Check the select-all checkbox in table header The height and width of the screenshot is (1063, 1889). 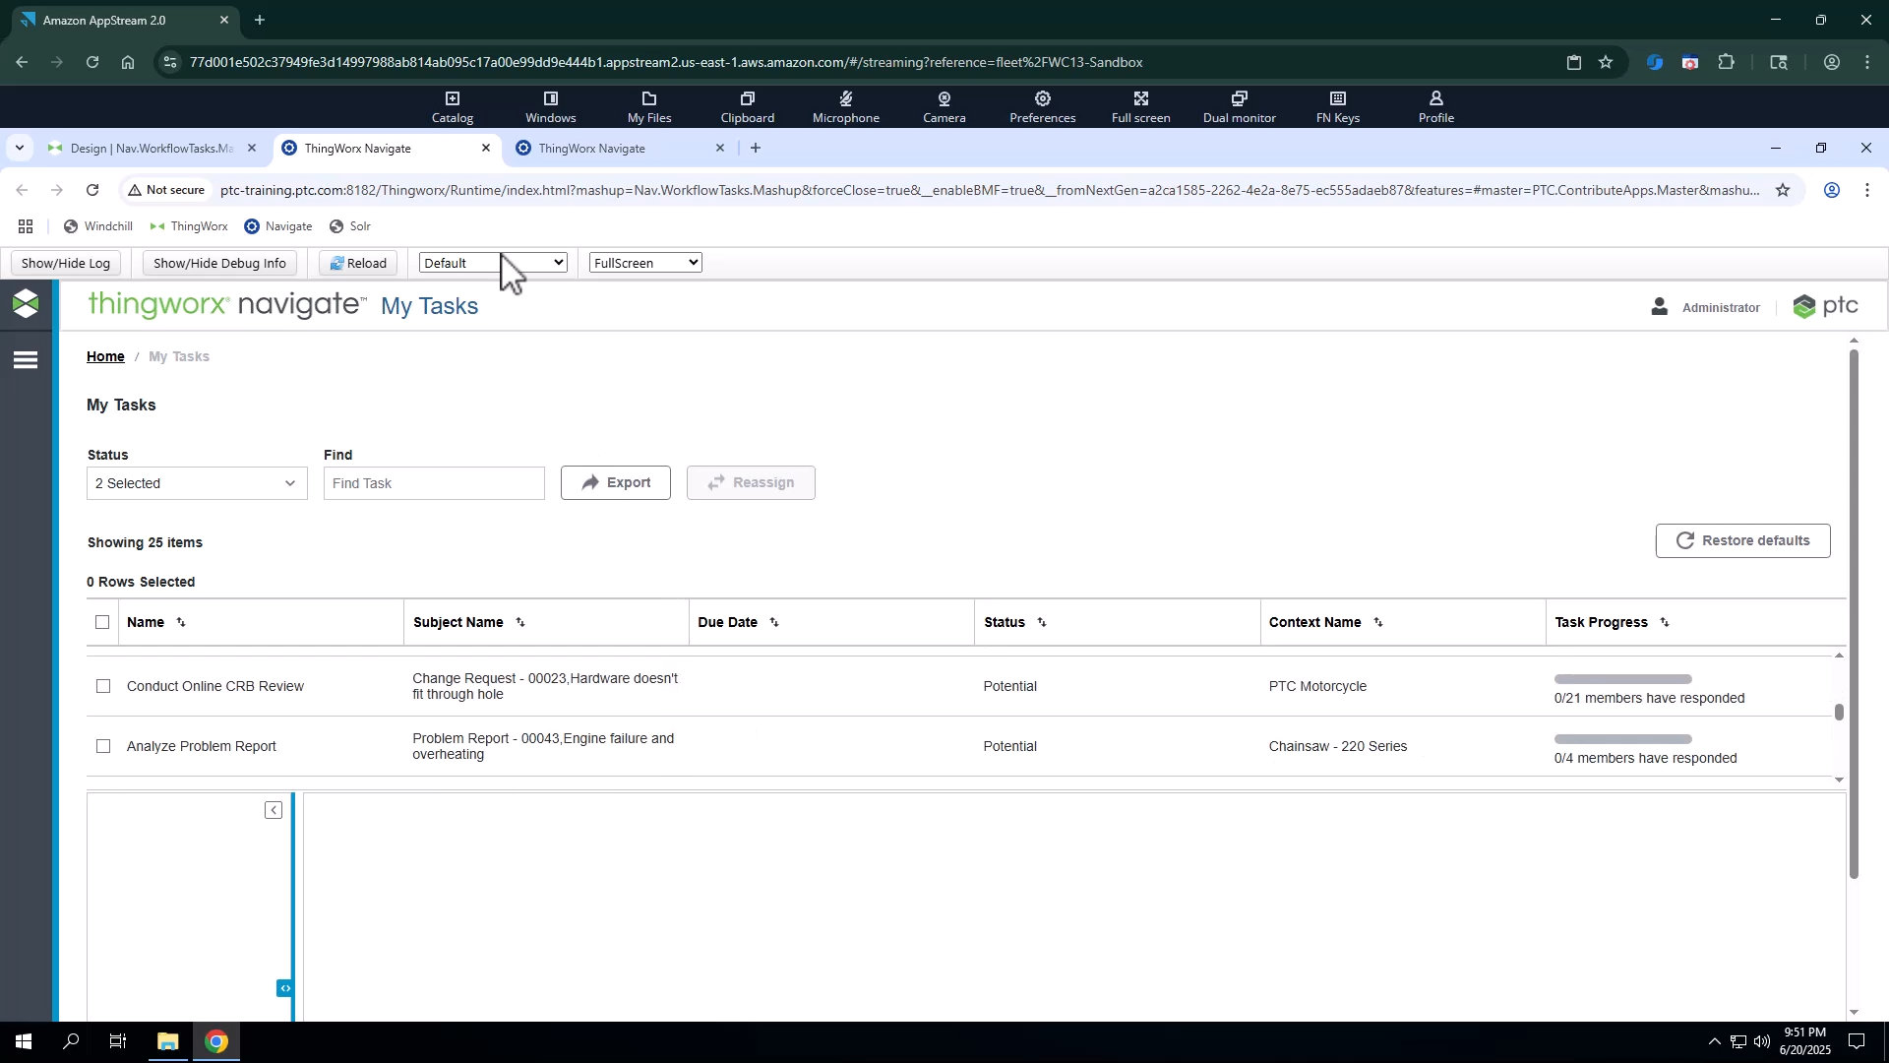(x=102, y=622)
